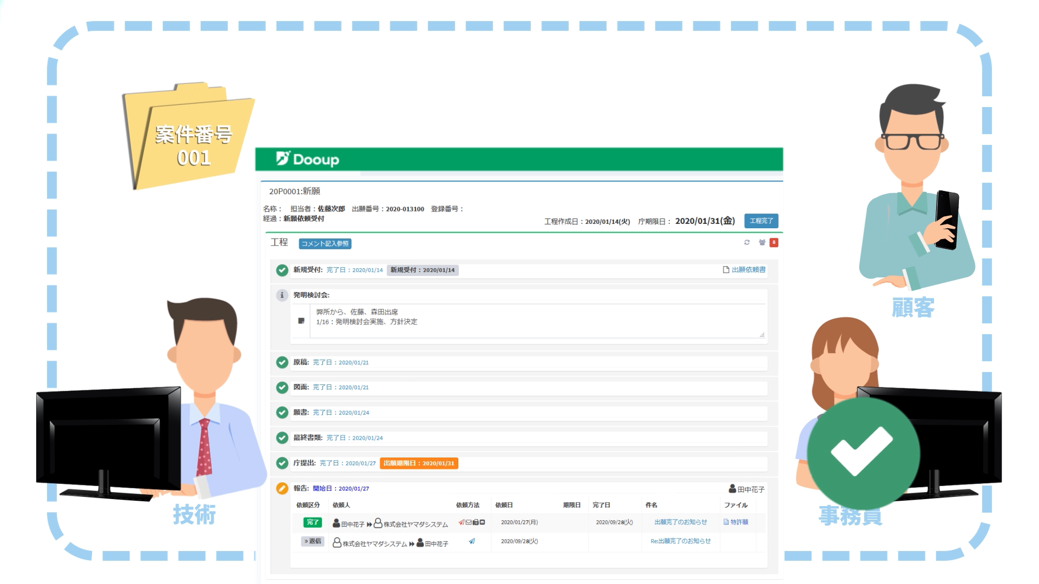Click the 依頼方法 column header
The height and width of the screenshot is (584, 1039).
click(468, 505)
